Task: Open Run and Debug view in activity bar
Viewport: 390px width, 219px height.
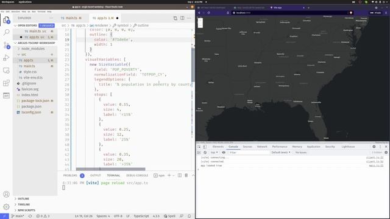Action: (x=7, y=58)
